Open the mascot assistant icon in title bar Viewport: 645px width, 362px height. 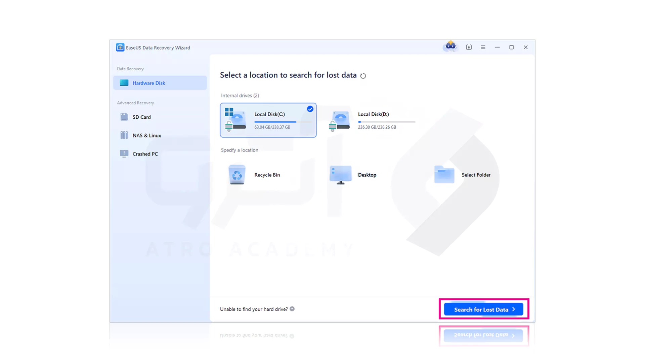pos(450,46)
